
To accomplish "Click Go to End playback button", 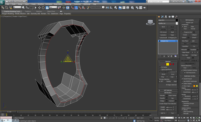I will pos(187,118).
